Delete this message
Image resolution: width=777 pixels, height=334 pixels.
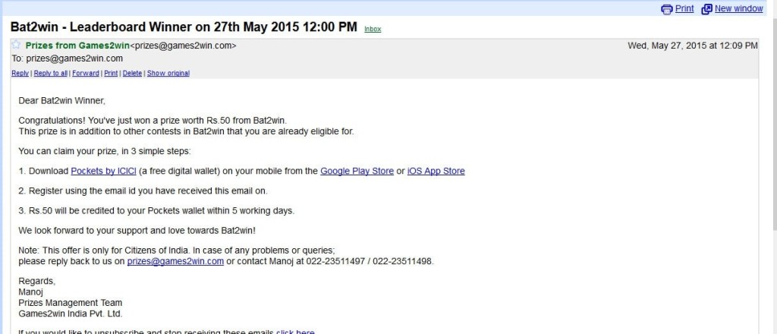pos(132,74)
